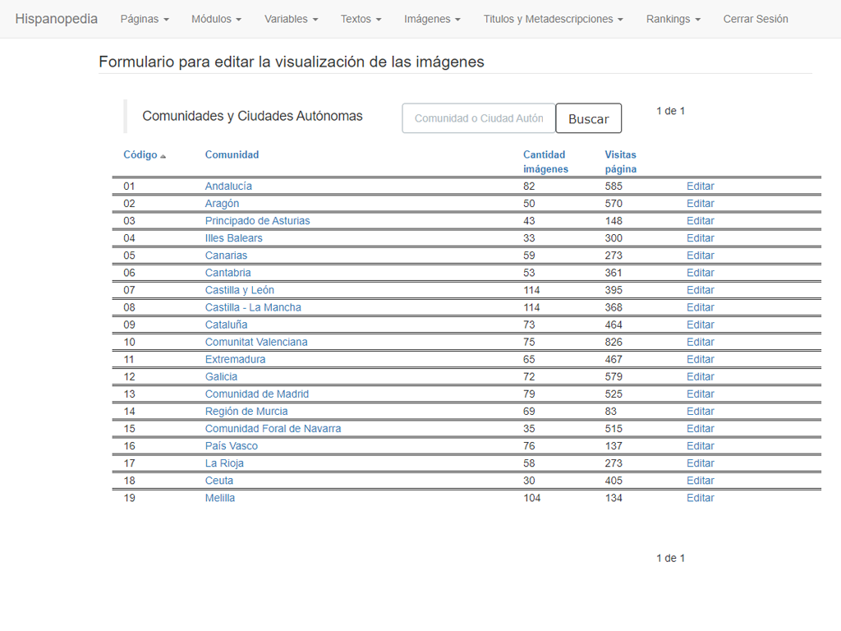Open the Ceuta link

click(219, 481)
